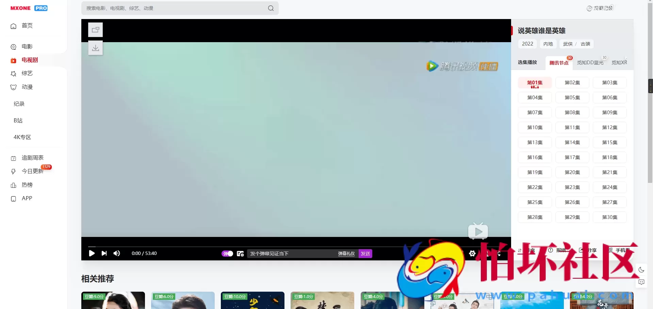Switch to the 觅知DD蓝光 source tab
653x309 pixels.
pyautogui.click(x=590, y=63)
